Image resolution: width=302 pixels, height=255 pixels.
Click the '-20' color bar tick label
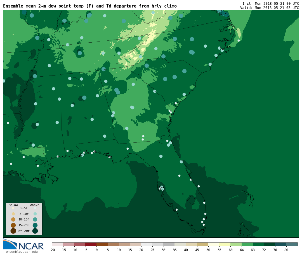tap(52, 250)
